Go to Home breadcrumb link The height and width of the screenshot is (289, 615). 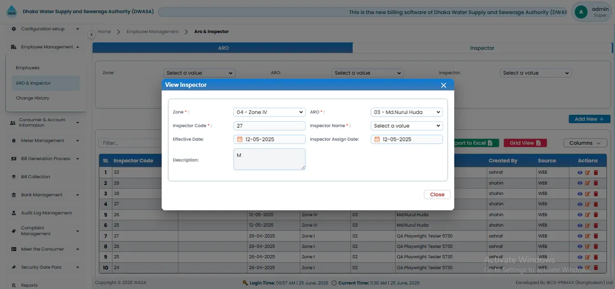point(104,32)
